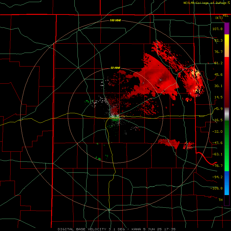Click the -78.7 scale value
Viewport: 231px width, 231px height.
click(217, 166)
